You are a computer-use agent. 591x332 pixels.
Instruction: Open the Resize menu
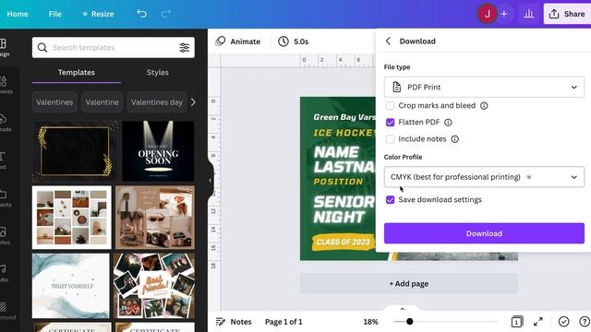pos(98,14)
